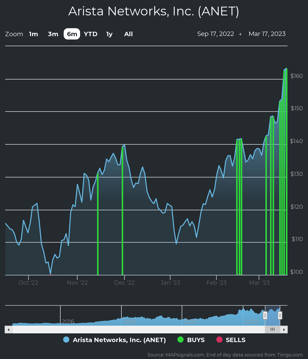308x359 pixels.
Task: Click the pink SELLS legend dot
Action: [x=219, y=340]
